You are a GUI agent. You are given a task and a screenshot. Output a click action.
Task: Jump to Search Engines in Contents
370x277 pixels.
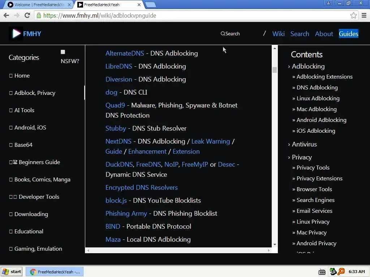pos(315,200)
